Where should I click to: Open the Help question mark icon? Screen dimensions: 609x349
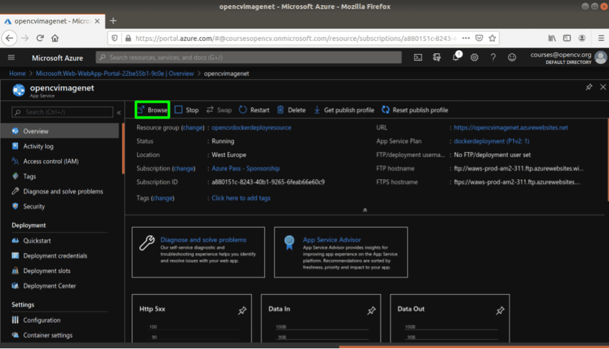pos(493,57)
